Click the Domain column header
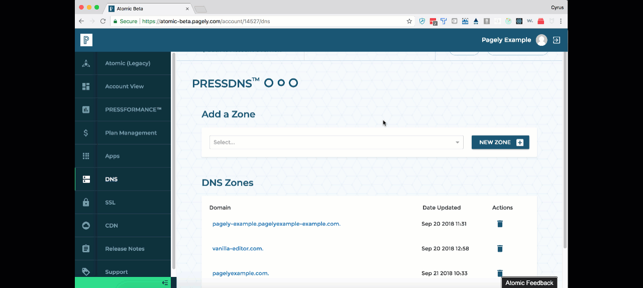Screen dimensions: 643x288 click(x=220, y=208)
